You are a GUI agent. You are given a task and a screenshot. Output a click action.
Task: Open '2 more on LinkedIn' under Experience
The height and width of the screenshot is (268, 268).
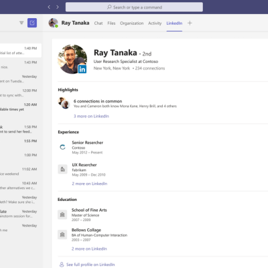(x=90, y=184)
